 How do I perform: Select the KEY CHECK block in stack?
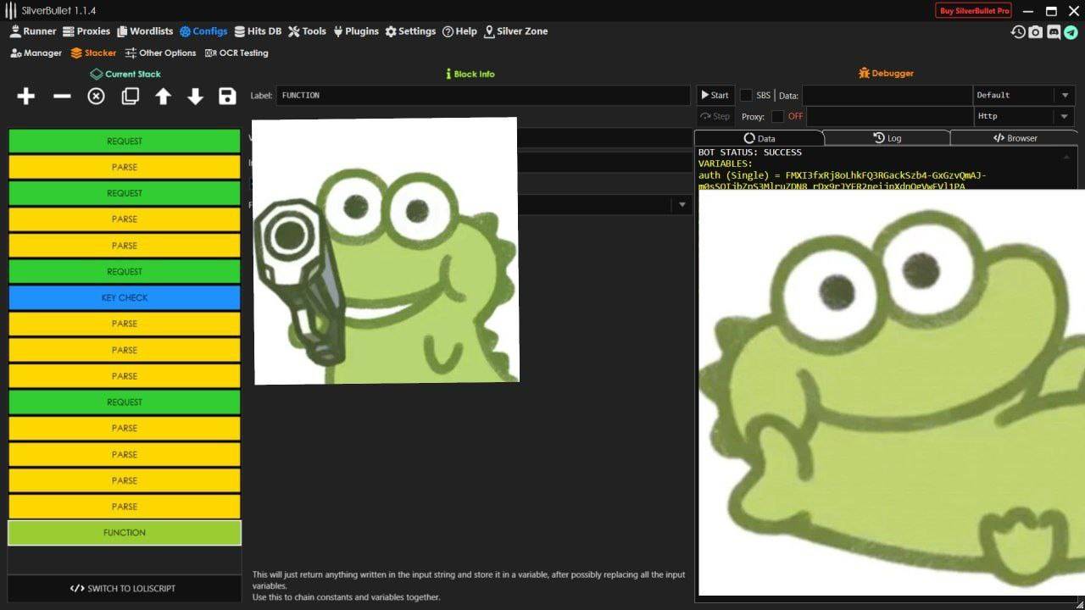(125, 298)
